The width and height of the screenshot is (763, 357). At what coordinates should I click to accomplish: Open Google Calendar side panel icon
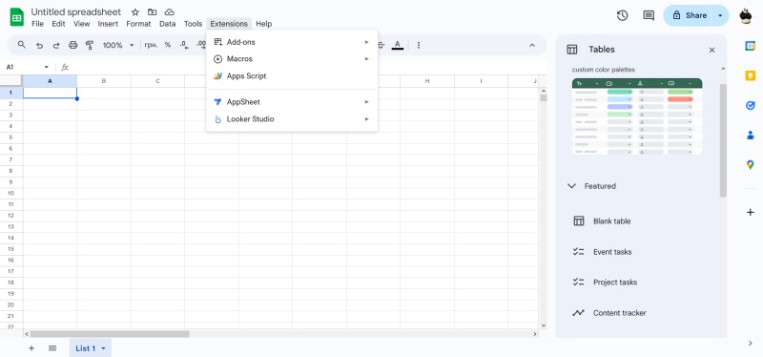click(x=750, y=46)
